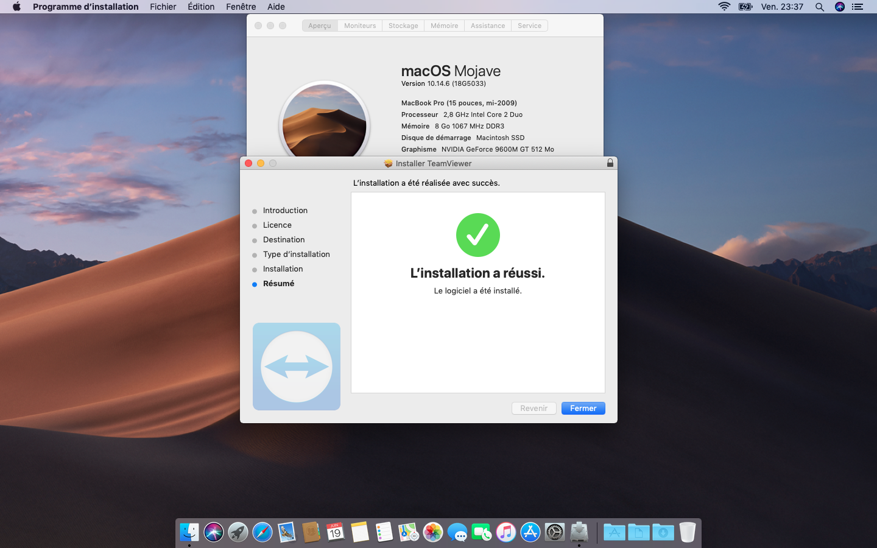The image size is (877, 548).
Task: Click the Résumé step in installer sidebar
Action: [279, 284]
